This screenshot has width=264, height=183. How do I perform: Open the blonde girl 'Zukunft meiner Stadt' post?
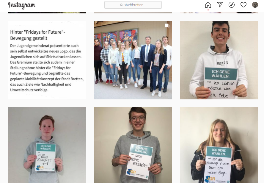[219, 145]
